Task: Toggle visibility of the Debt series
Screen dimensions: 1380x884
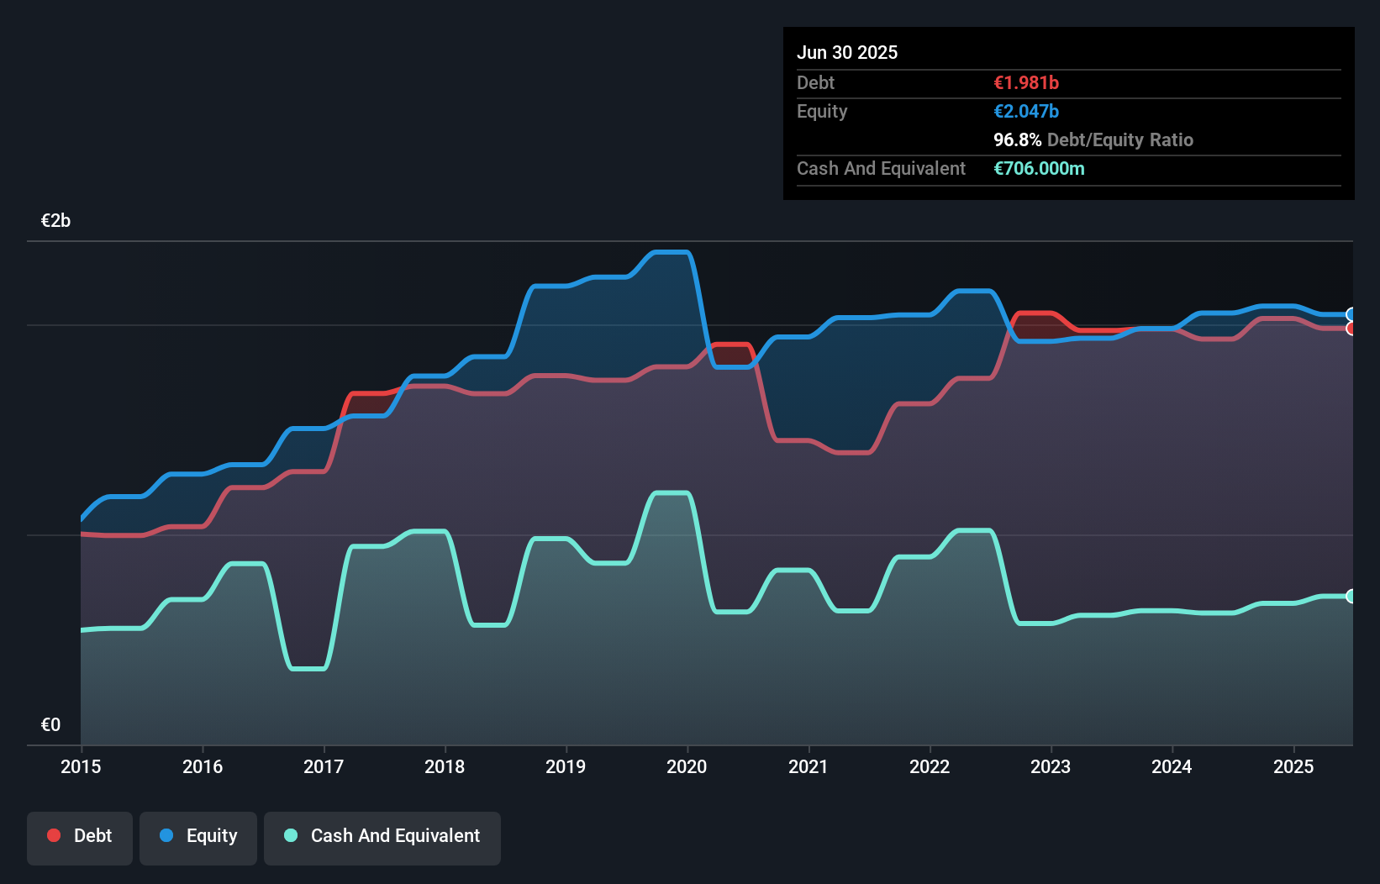Action: click(80, 835)
